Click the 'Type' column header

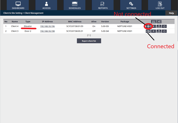28,21
